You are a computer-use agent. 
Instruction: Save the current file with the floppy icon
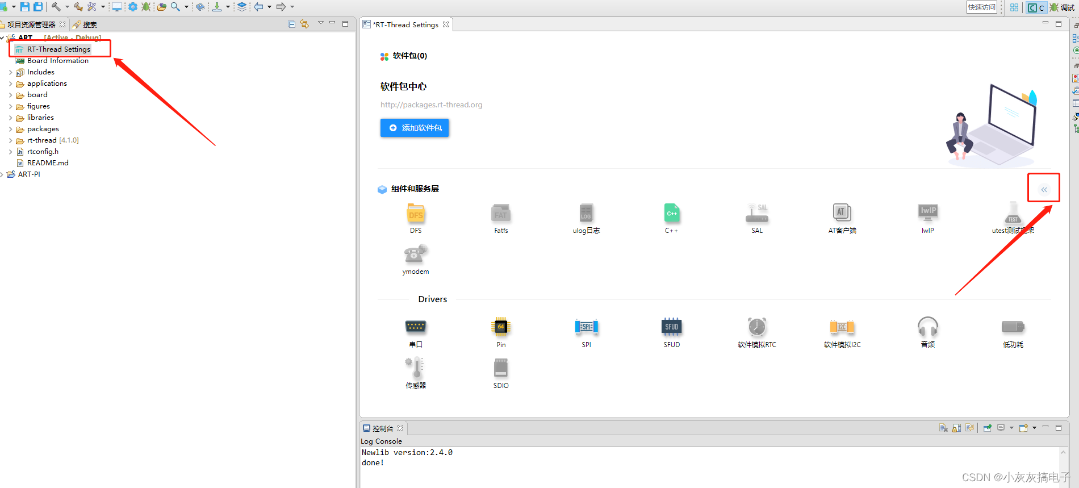tap(25, 7)
